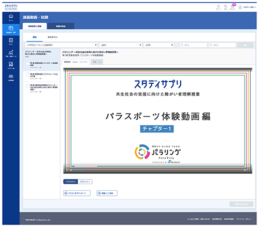Select the 単元テスト sub-tab
259x226 pixels.
(52, 37)
